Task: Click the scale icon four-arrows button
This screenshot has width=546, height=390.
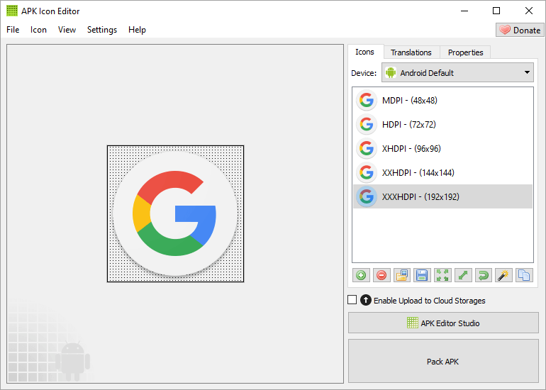Action: point(442,275)
